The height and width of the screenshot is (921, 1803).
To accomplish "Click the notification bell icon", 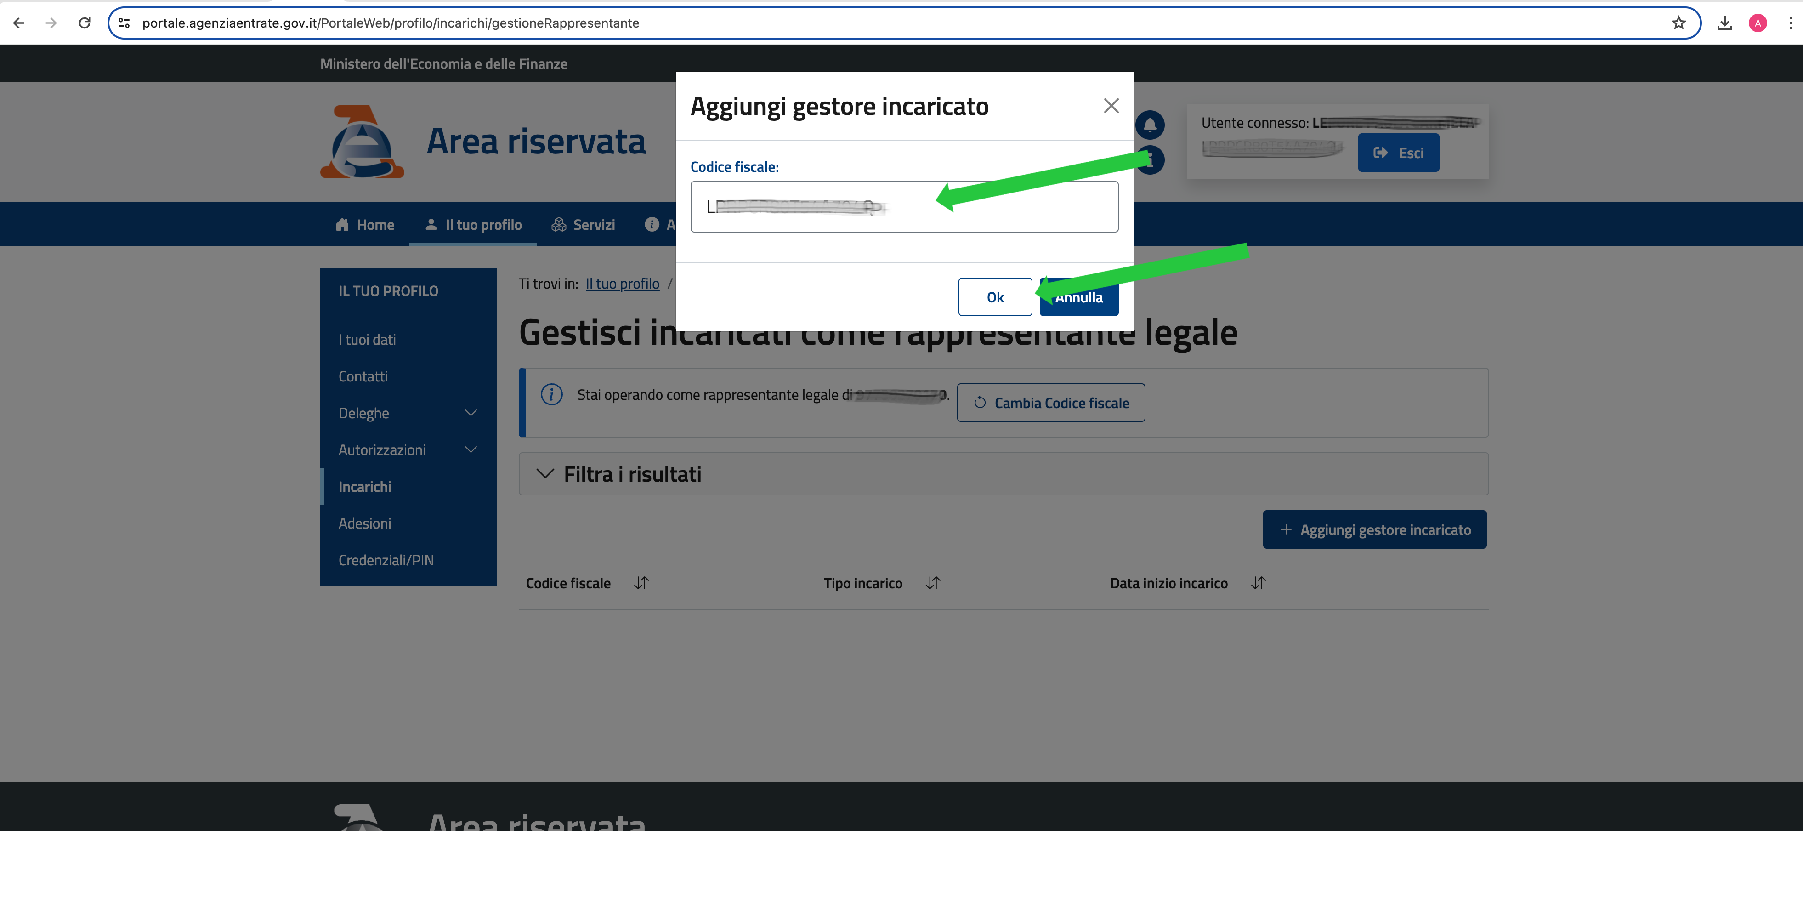I will [x=1150, y=125].
